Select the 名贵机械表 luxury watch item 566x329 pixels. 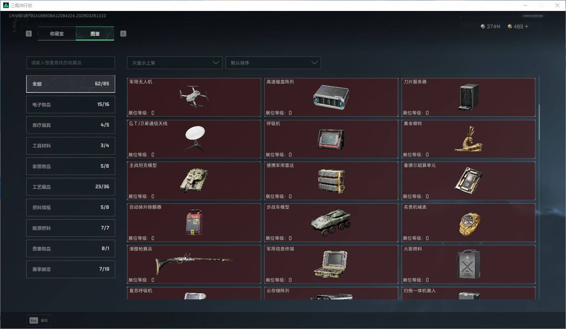468,222
